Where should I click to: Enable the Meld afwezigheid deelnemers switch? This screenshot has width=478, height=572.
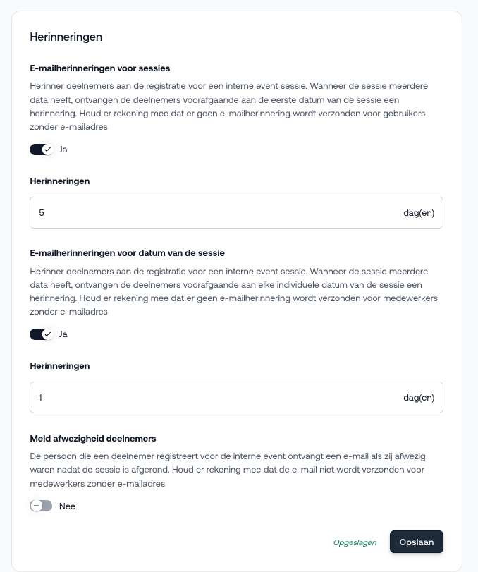(41, 506)
